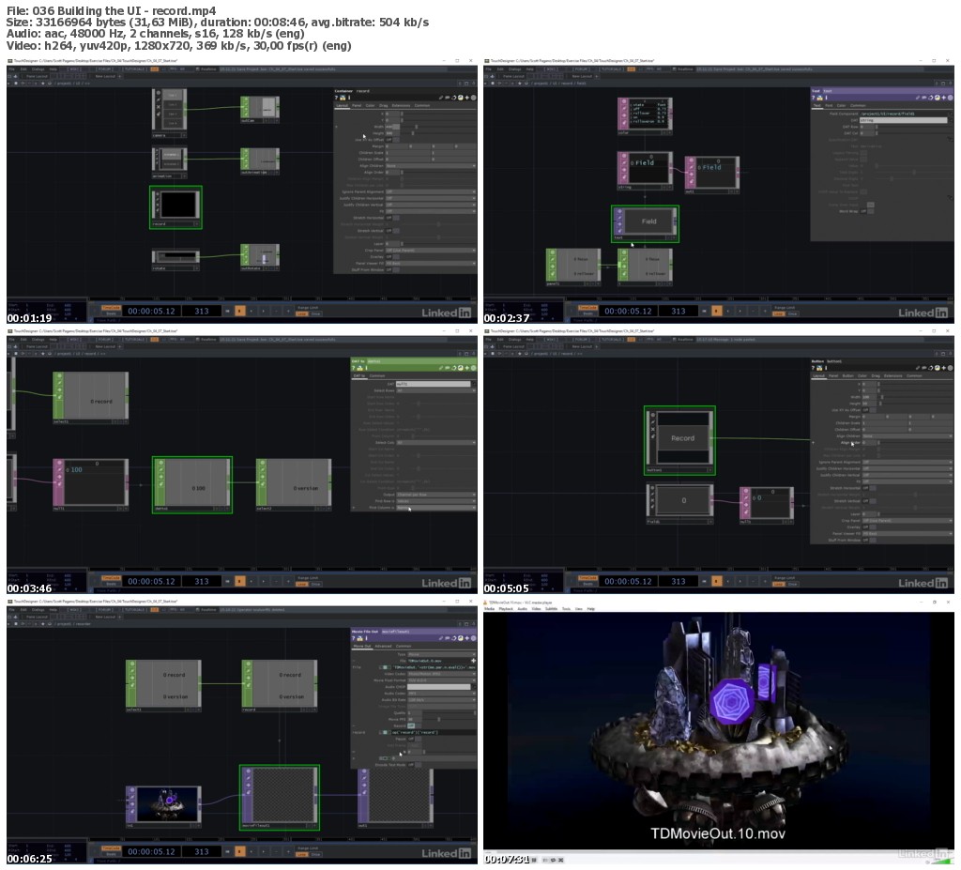
Task: Open Media menu in VLC frame
Action: click(x=489, y=609)
